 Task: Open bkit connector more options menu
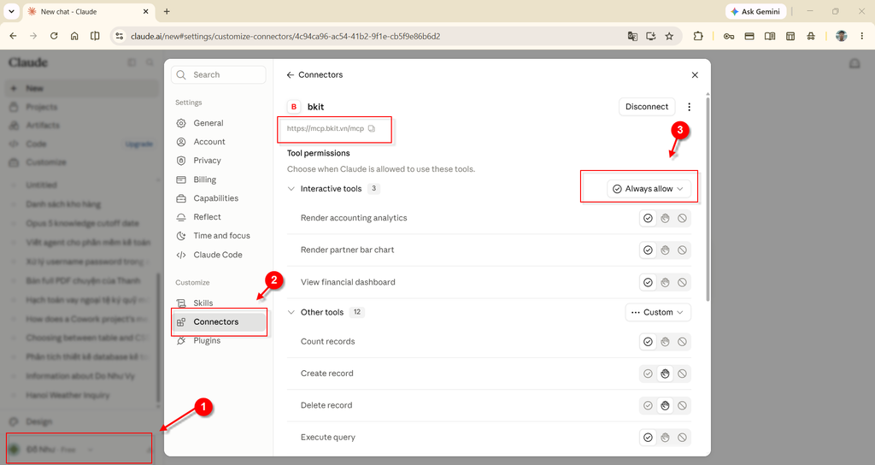click(x=690, y=107)
